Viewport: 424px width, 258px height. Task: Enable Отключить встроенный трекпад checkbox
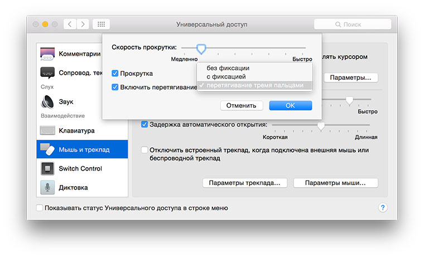[x=144, y=150]
